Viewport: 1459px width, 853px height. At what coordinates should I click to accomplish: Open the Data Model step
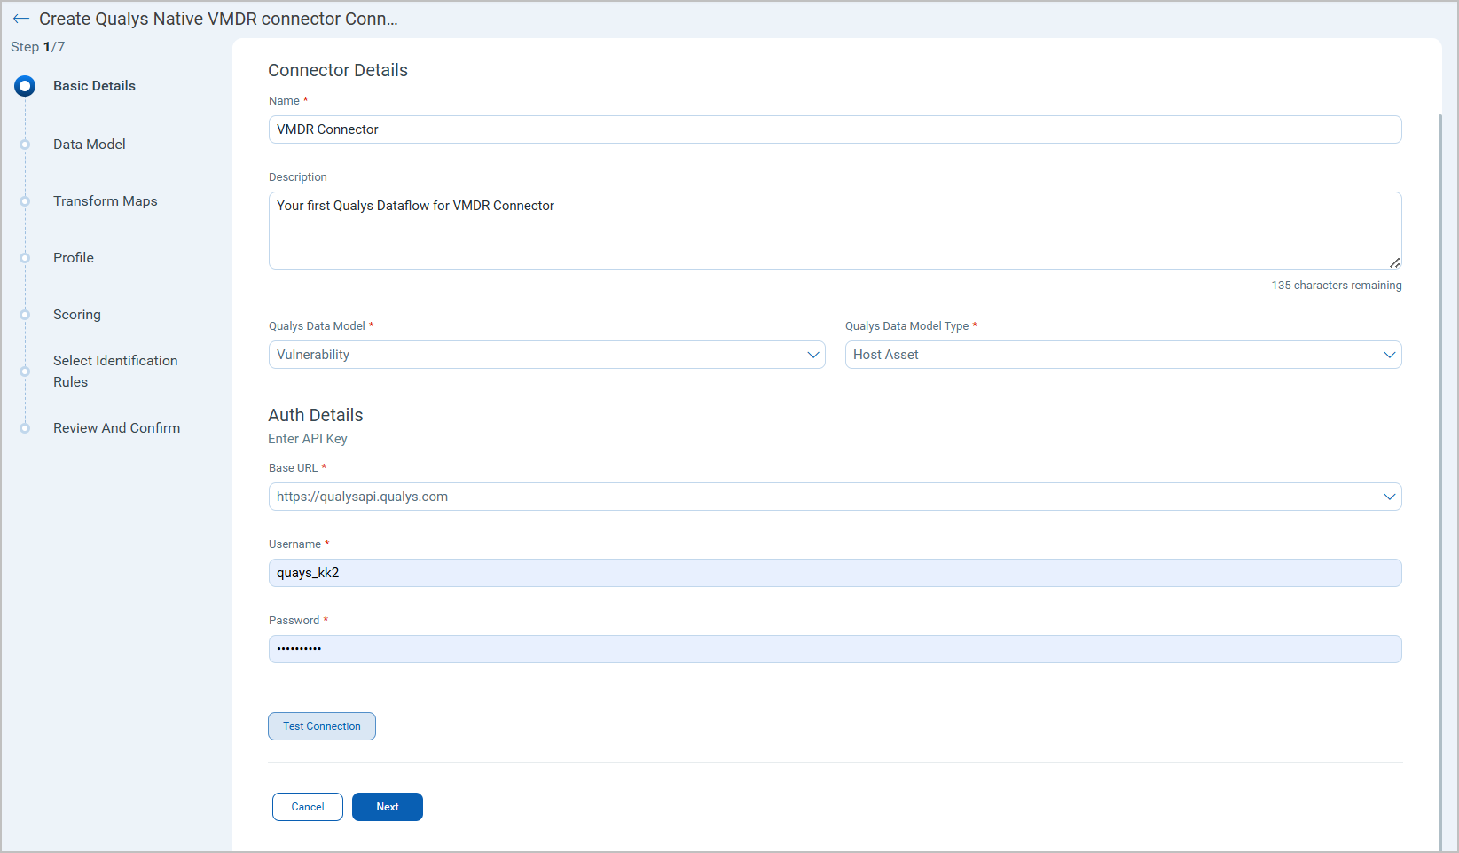pyautogui.click(x=90, y=145)
